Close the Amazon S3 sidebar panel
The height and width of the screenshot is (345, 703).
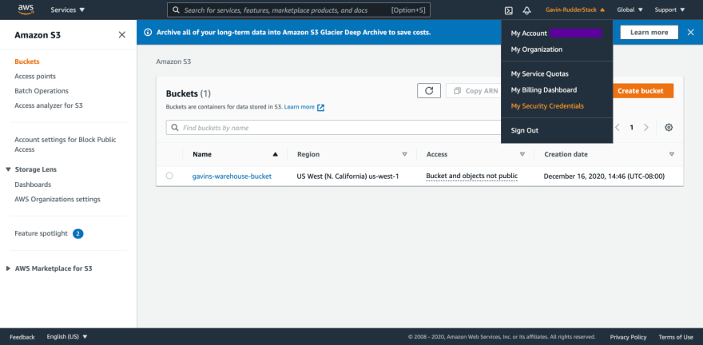click(121, 35)
